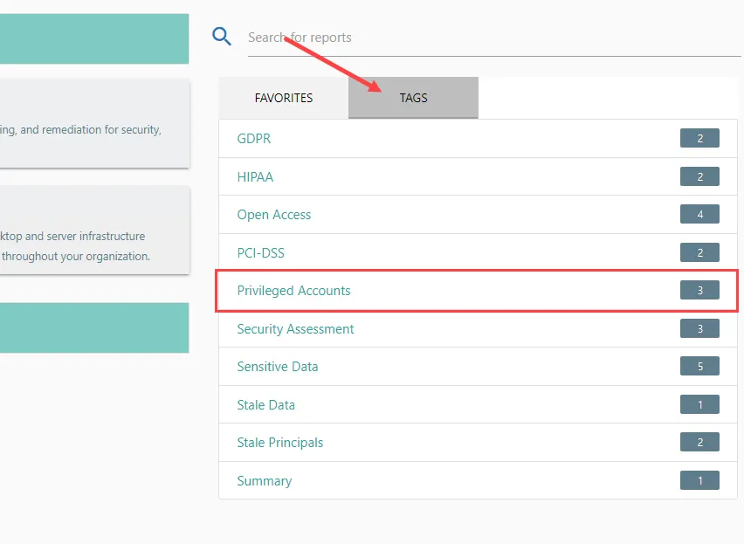The image size is (744, 544).
Task: Select the TAGS tab
Action: (x=412, y=98)
